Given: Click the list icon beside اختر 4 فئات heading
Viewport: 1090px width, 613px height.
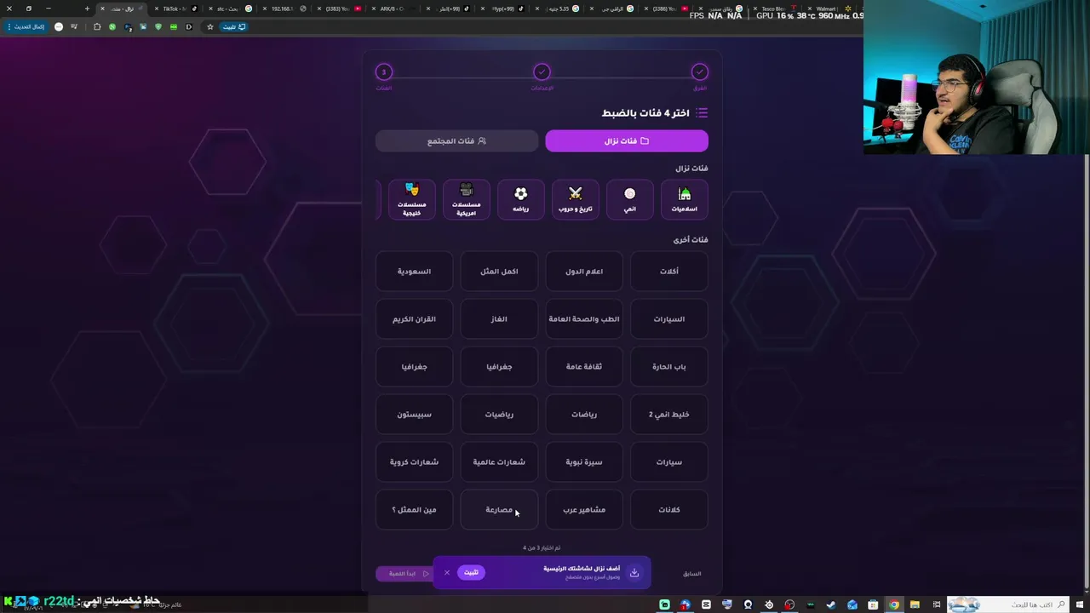Looking at the screenshot, I should (x=702, y=112).
